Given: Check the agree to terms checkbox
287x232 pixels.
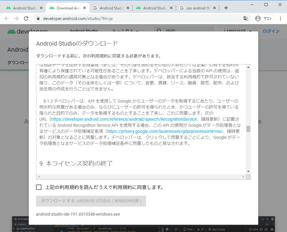Looking at the screenshot, I should (x=39, y=187).
